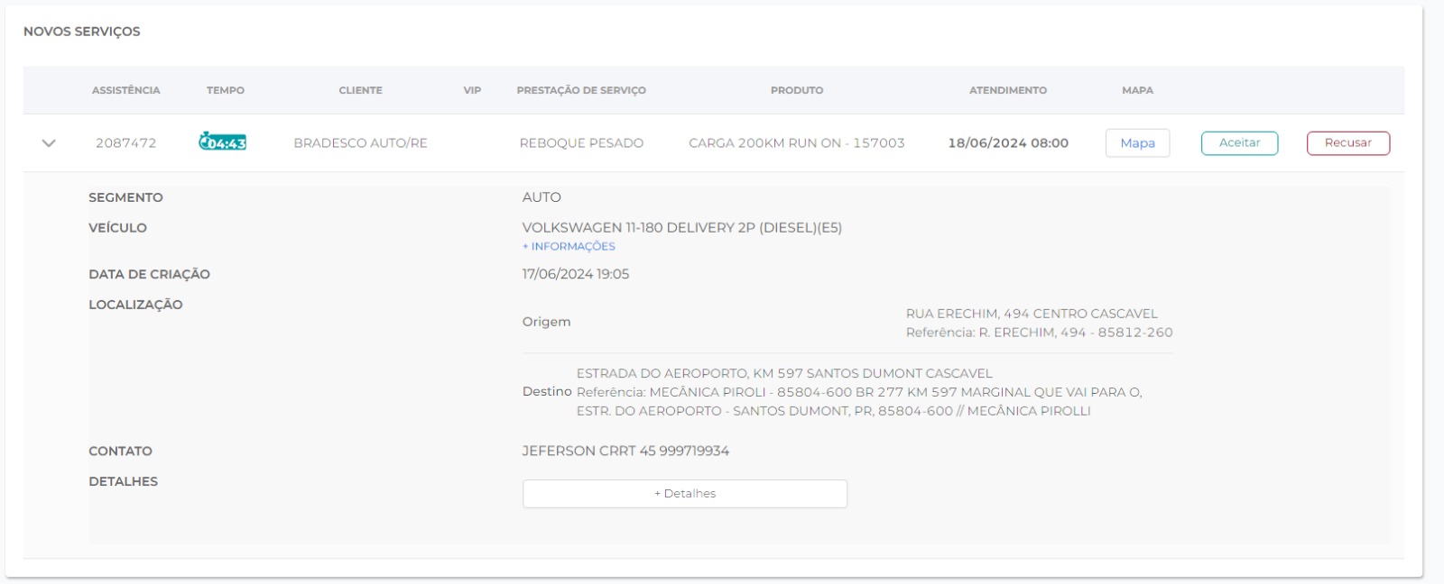The image size is (1444, 584).
Task: Click segment value AUTO
Action: point(541,197)
